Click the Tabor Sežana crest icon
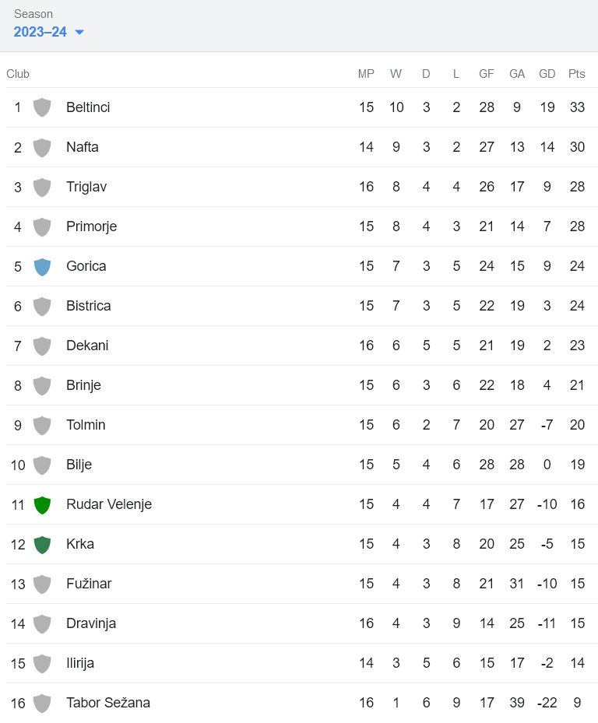Image resolution: width=598 pixels, height=723 pixels. [42, 703]
